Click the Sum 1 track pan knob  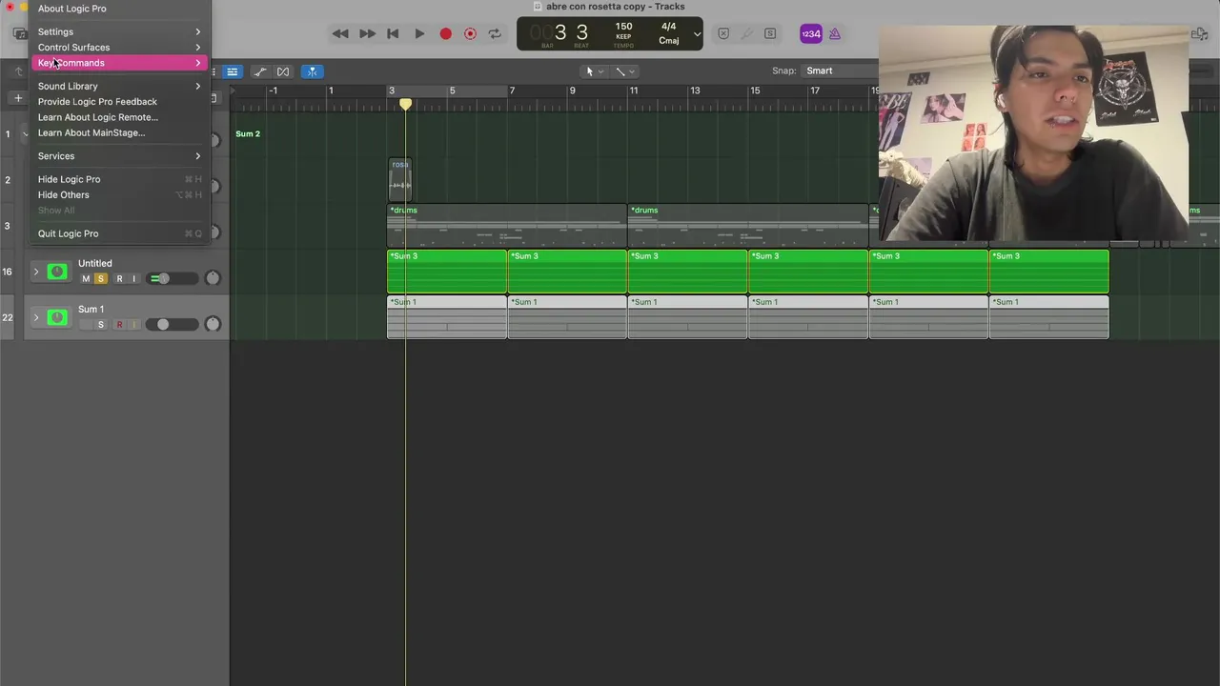click(x=213, y=324)
